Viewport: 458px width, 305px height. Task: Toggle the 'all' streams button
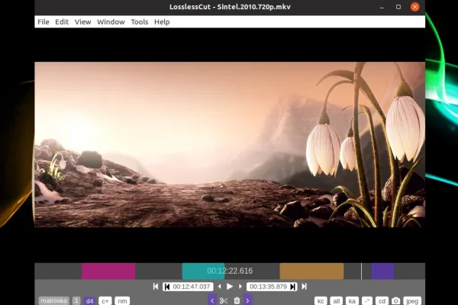click(x=337, y=300)
